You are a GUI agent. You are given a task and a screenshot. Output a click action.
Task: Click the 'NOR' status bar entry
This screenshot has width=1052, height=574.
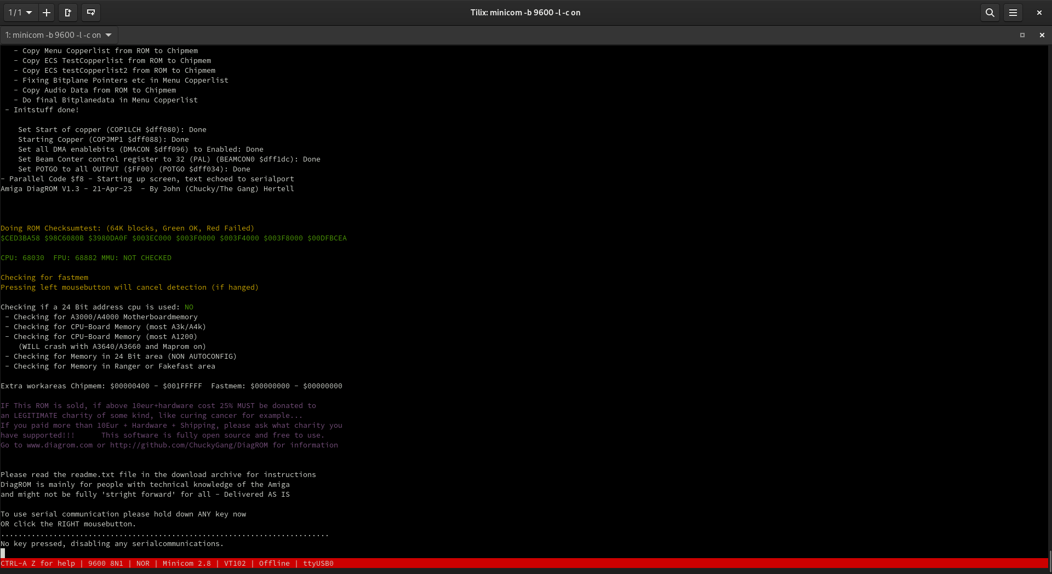pyautogui.click(x=143, y=563)
